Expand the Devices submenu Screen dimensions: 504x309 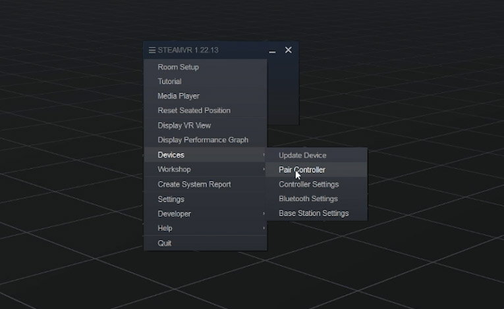point(171,155)
